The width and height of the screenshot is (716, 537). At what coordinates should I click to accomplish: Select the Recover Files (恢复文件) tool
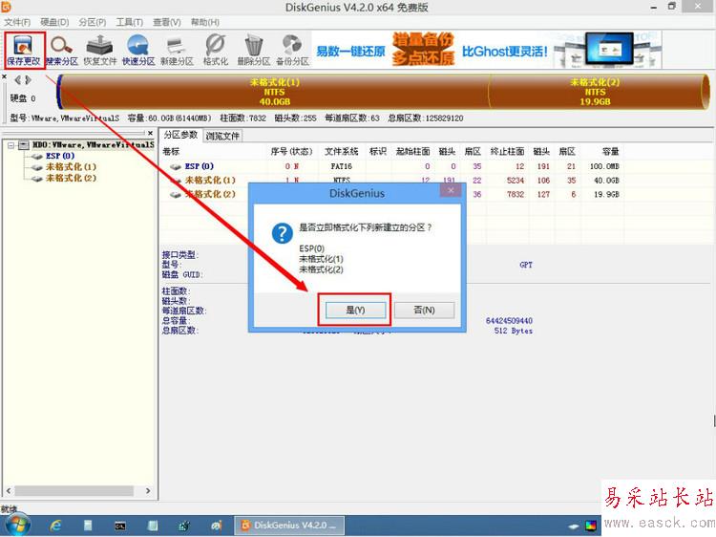click(100, 51)
